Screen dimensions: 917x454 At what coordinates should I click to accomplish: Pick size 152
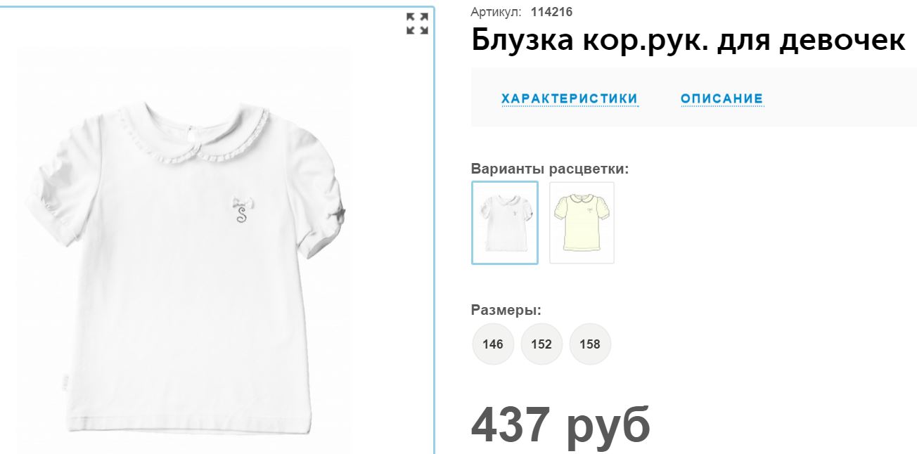click(541, 344)
